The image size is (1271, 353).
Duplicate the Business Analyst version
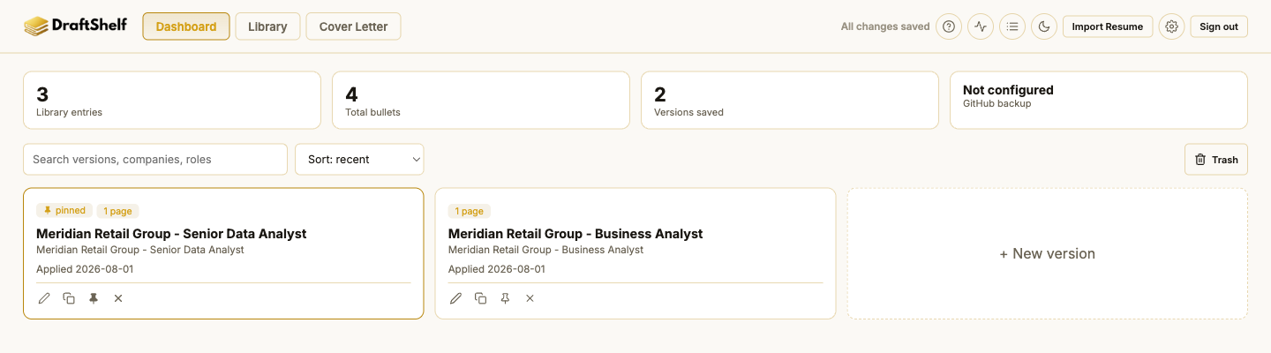pos(481,298)
